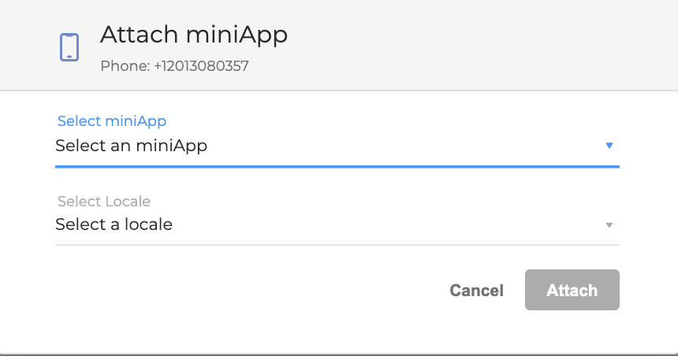
Task: Click the Select miniApp field label
Action: click(x=112, y=121)
